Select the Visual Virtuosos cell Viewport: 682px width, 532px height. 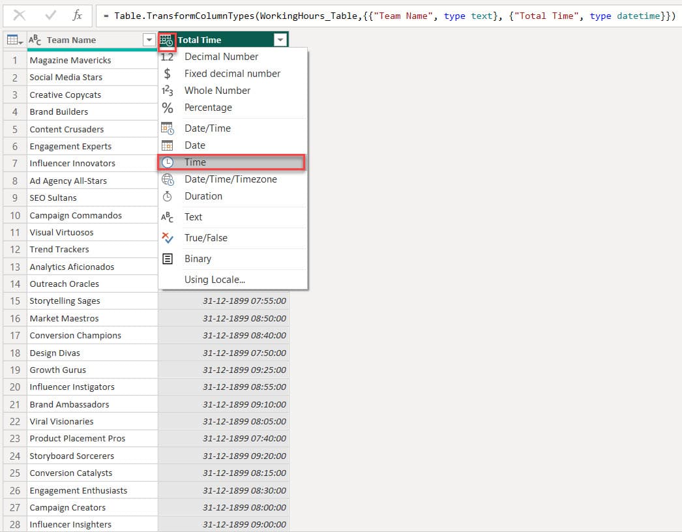pos(92,232)
